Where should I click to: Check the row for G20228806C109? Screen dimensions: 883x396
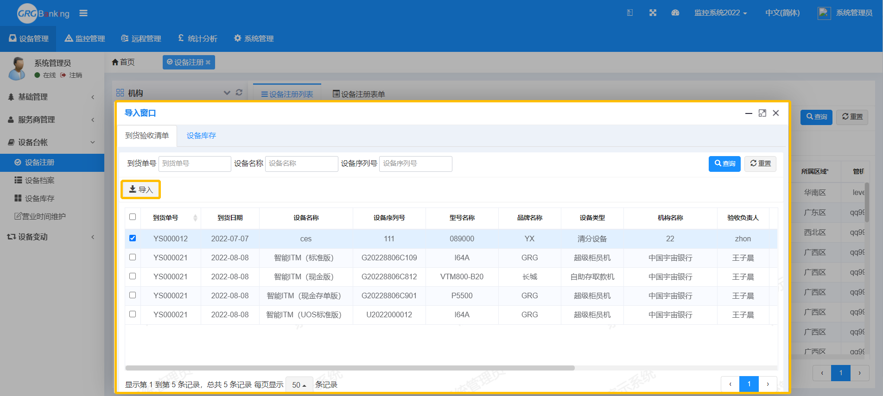click(133, 257)
